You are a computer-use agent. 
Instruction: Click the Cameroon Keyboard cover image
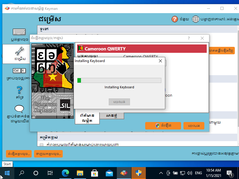click(53, 81)
